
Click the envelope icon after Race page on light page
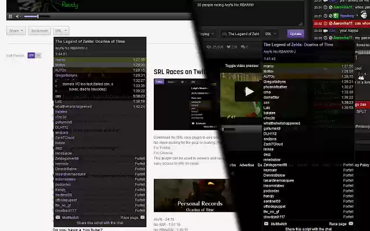coord(143,217)
